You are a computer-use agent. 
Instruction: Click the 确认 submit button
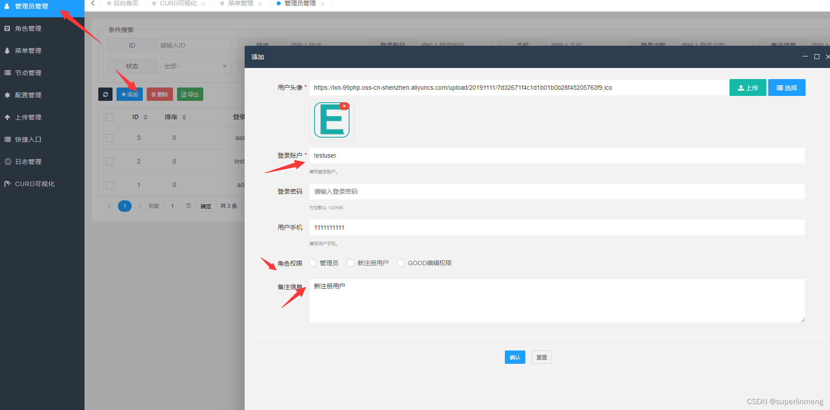coord(515,357)
